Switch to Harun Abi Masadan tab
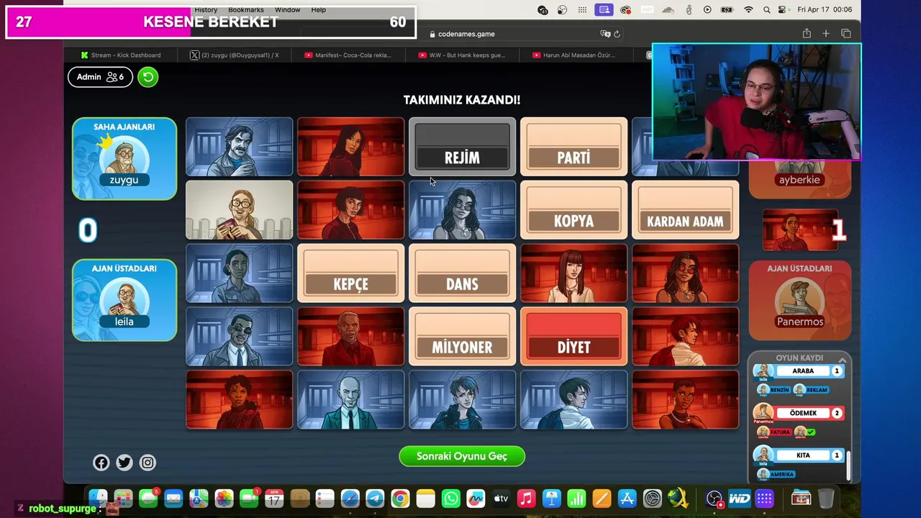921x518 pixels. pyautogui.click(x=574, y=55)
